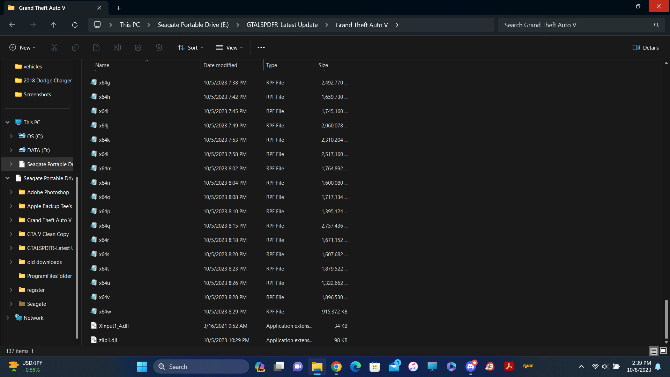The height and width of the screenshot is (377, 670).
Task: Open Discord from the taskbar
Action: pos(470,367)
